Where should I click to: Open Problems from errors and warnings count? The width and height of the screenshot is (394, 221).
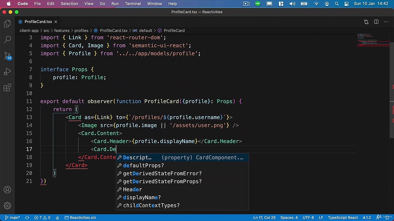click(42, 218)
